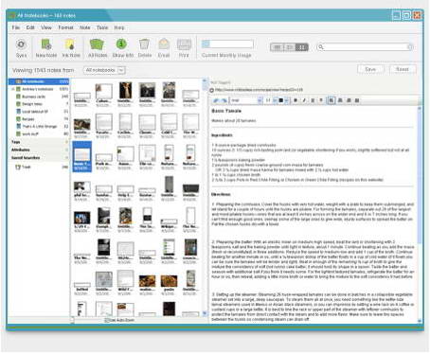
Task: Open the Edit menu
Action: (30, 27)
